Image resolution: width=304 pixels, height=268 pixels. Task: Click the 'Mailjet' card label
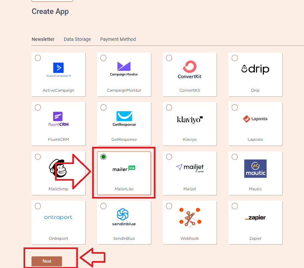[x=190, y=189]
